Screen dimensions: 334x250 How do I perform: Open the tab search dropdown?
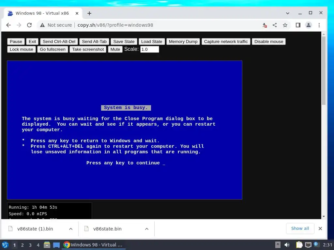288,13
